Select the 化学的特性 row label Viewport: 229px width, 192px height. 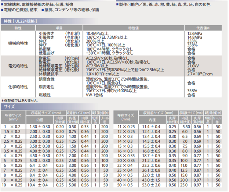click(x=18, y=87)
